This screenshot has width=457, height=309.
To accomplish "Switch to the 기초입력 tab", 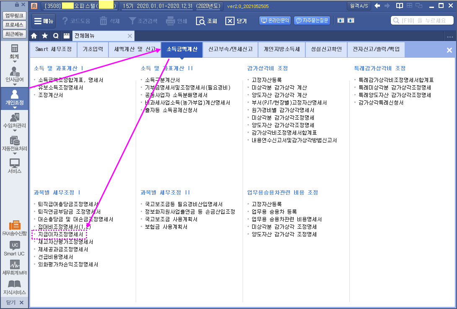I will (x=93, y=49).
